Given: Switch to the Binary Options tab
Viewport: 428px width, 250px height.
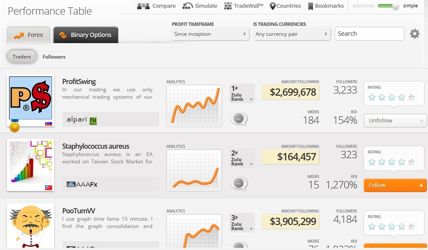Looking at the screenshot, I should click(86, 35).
